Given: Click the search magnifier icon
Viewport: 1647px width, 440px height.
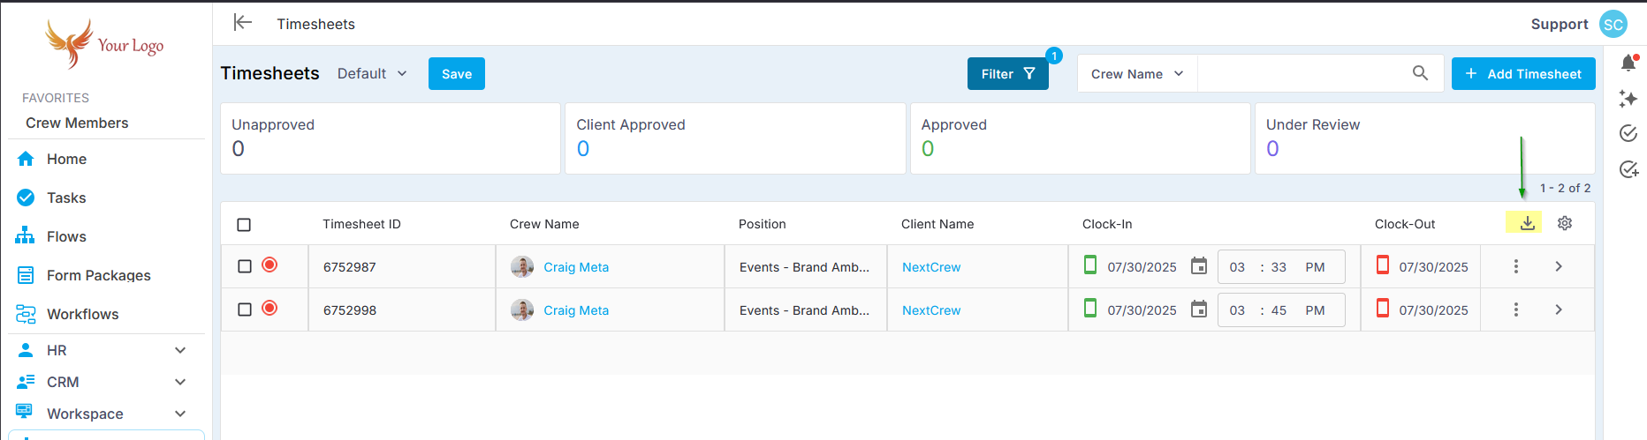Looking at the screenshot, I should click(x=1420, y=73).
